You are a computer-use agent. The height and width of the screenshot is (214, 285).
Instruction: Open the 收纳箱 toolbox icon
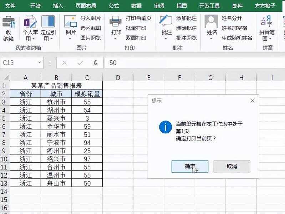[x=9, y=22]
